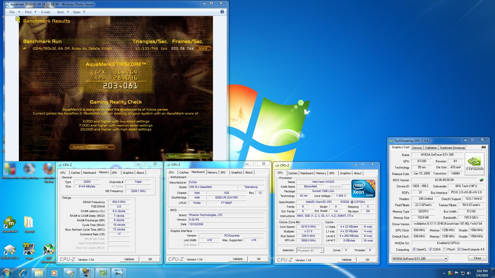Click the Windows Start orb

[x=6, y=273]
